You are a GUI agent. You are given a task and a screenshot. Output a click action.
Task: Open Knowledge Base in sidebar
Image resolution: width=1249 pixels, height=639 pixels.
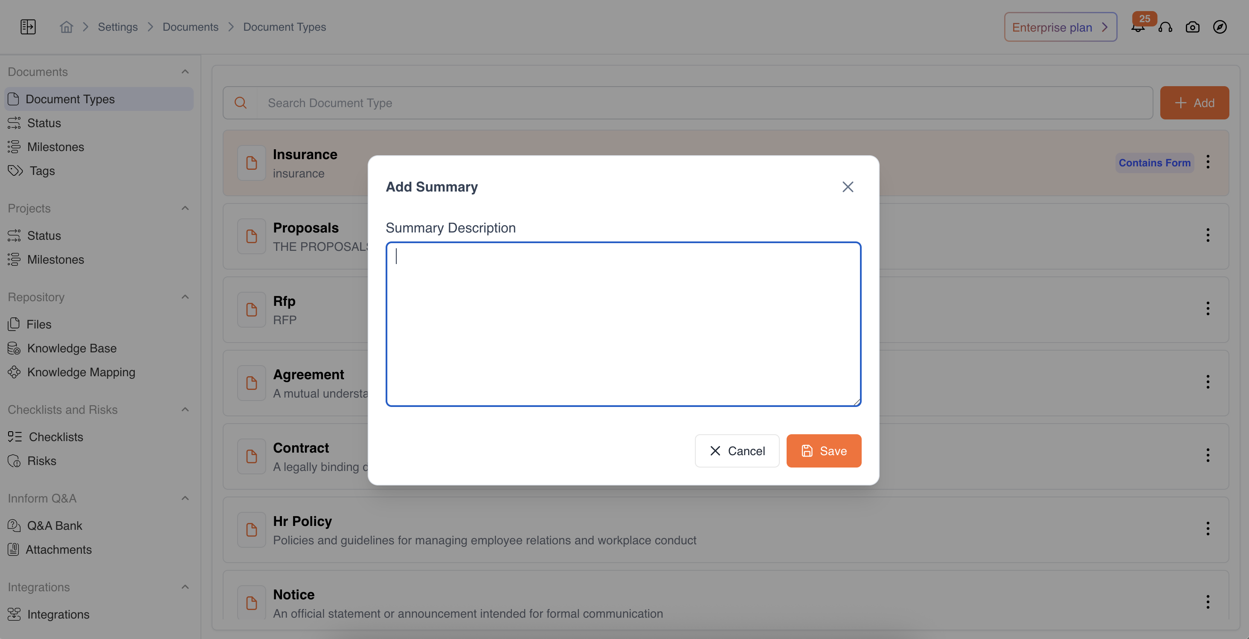[72, 348]
